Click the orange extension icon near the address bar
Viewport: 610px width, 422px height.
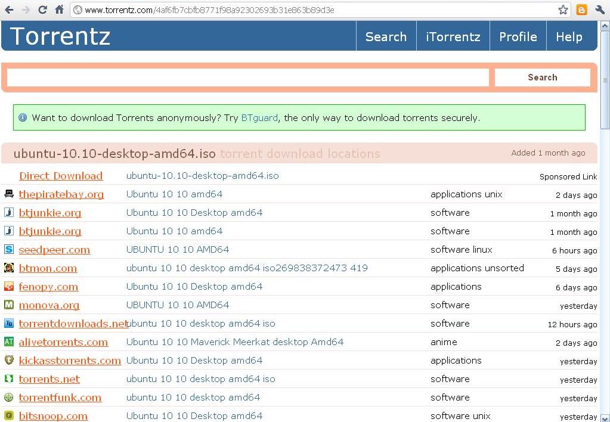[x=581, y=10]
